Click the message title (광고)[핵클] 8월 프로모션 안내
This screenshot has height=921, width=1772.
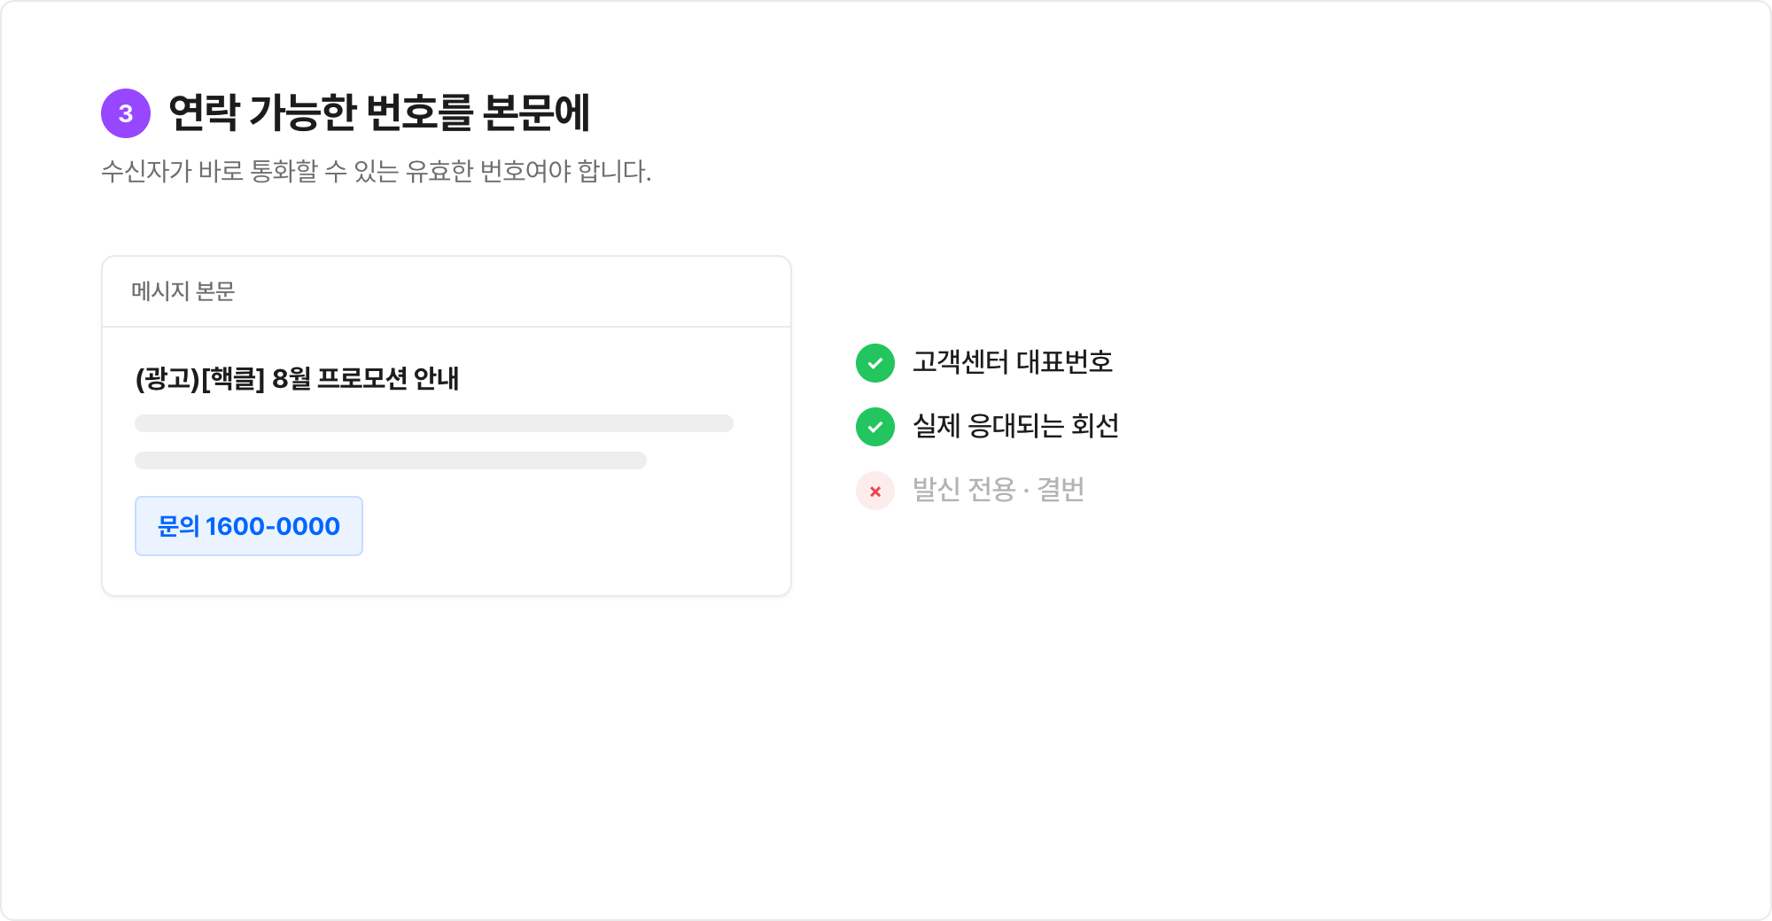298,379
